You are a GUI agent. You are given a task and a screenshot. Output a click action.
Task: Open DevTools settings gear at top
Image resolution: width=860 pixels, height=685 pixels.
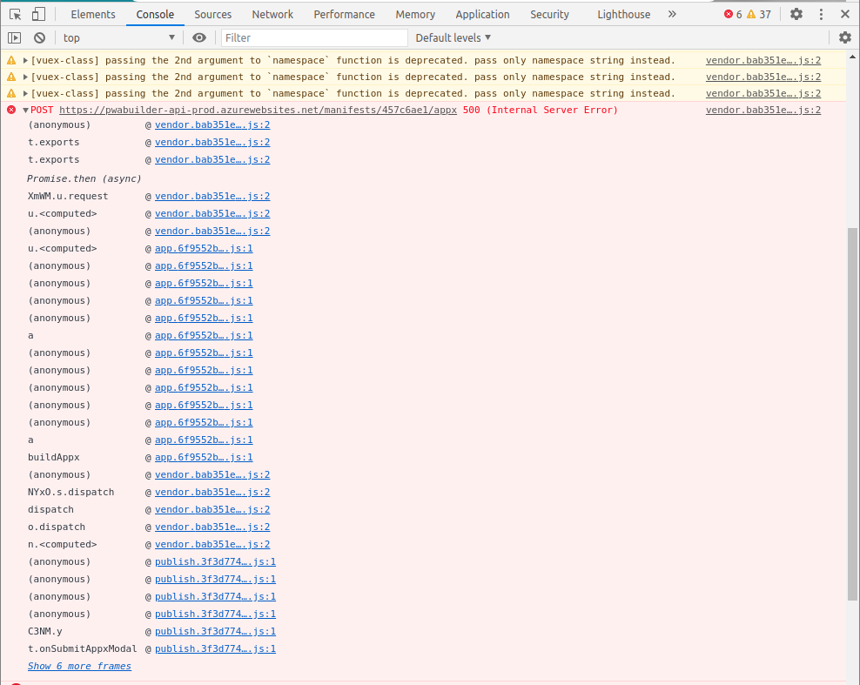796,14
